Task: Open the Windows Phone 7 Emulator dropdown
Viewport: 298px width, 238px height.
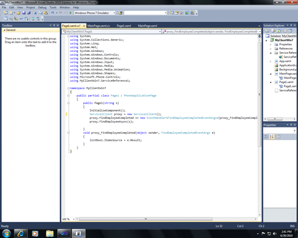Action: 115,13
